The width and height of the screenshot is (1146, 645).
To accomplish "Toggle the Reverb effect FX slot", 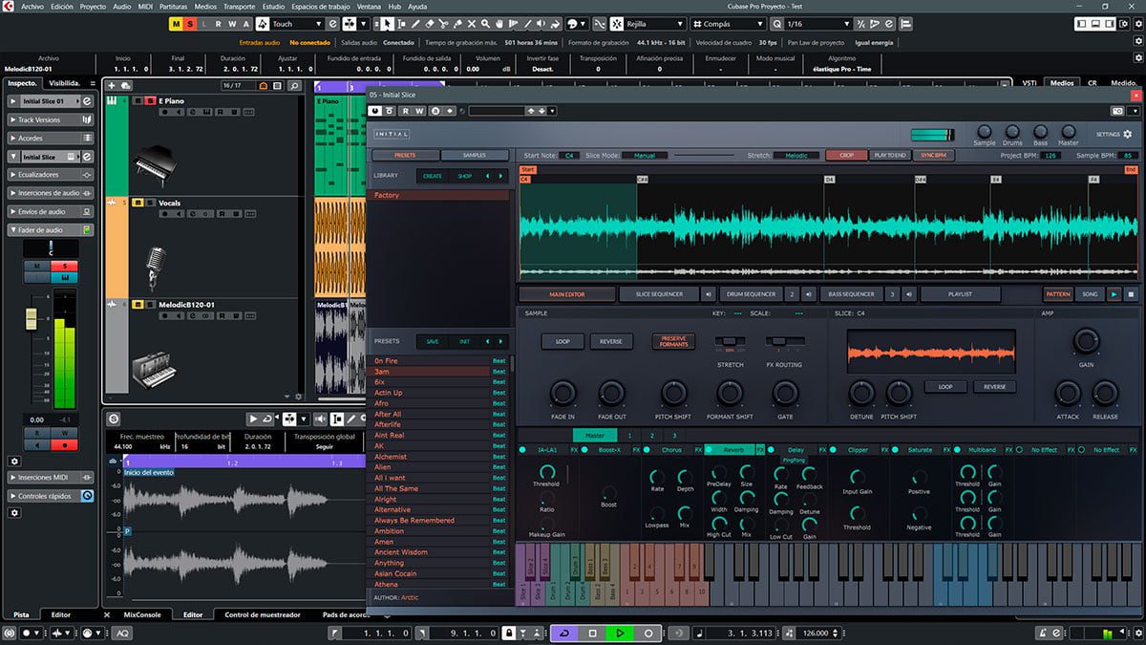I will [733, 449].
